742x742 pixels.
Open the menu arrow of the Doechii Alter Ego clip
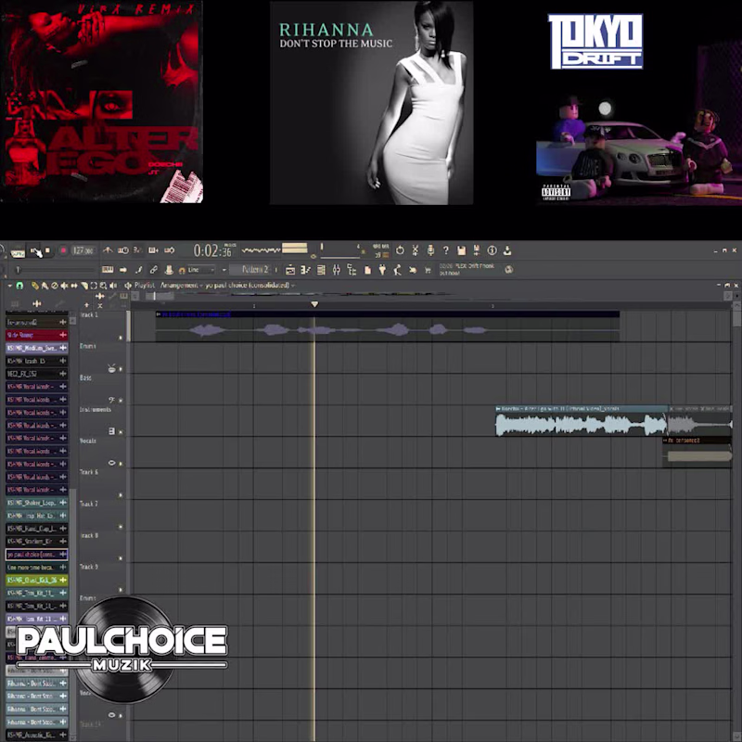pyautogui.click(x=498, y=408)
